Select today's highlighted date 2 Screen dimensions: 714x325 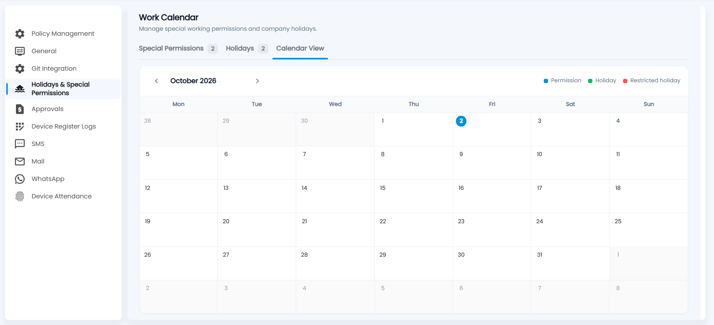(x=461, y=121)
